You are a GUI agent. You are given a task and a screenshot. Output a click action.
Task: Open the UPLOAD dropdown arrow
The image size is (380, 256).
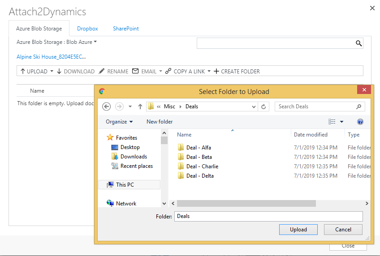(x=52, y=71)
